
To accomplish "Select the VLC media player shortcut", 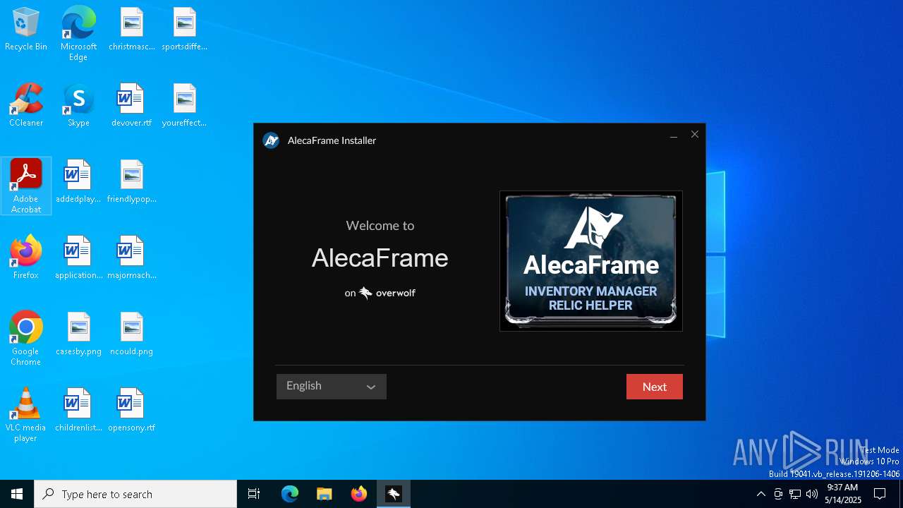I will [26, 415].
